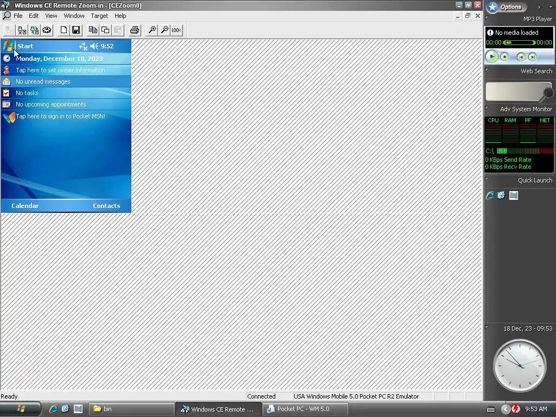Click the muted speaker icon on device screen

[94, 46]
